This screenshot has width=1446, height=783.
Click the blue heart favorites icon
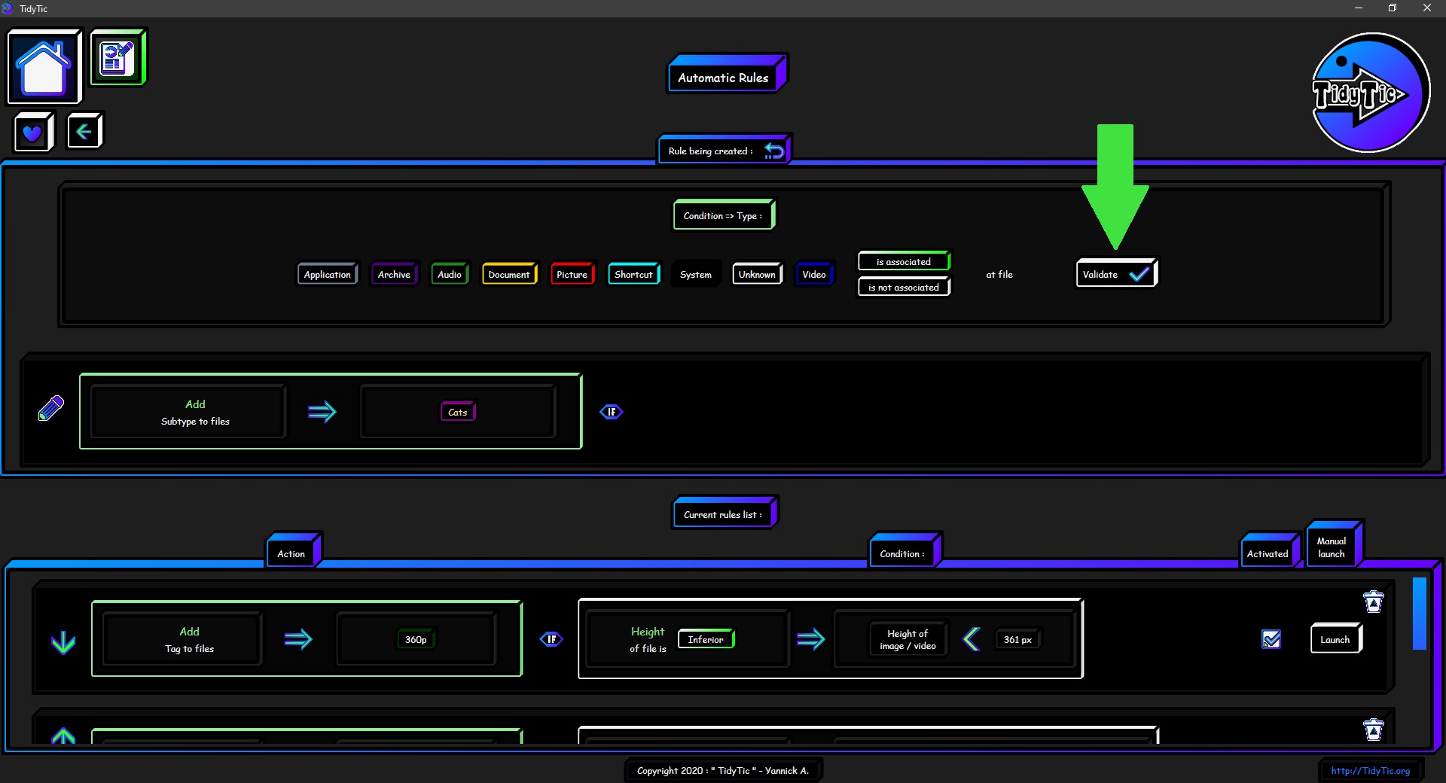pyautogui.click(x=33, y=133)
